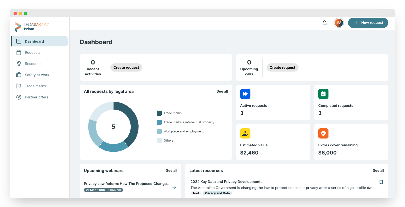Click the green calendar Completed requests icon

point(323,94)
